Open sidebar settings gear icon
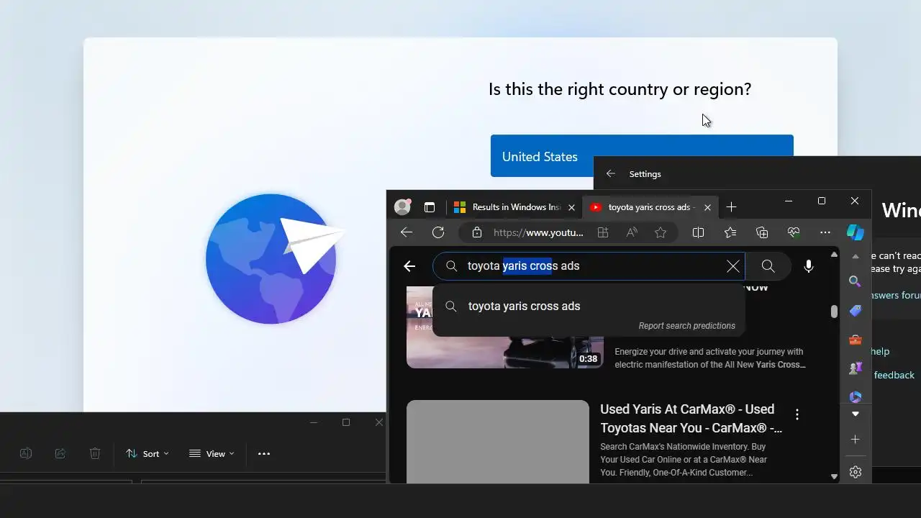The image size is (921, 518). tap(856, 472)
